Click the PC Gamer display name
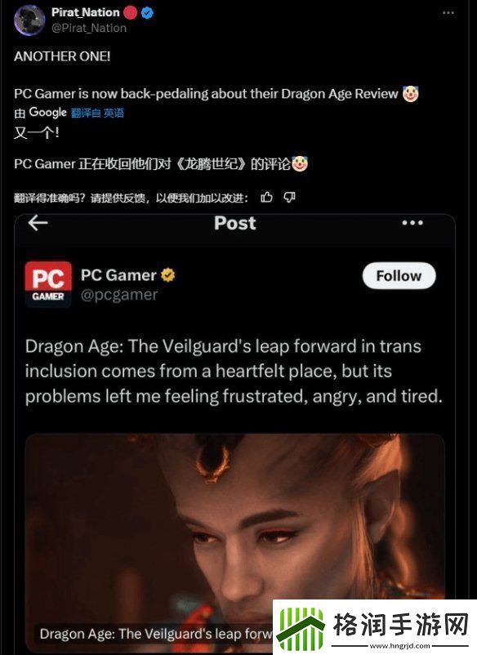 (x=118, y=275)
